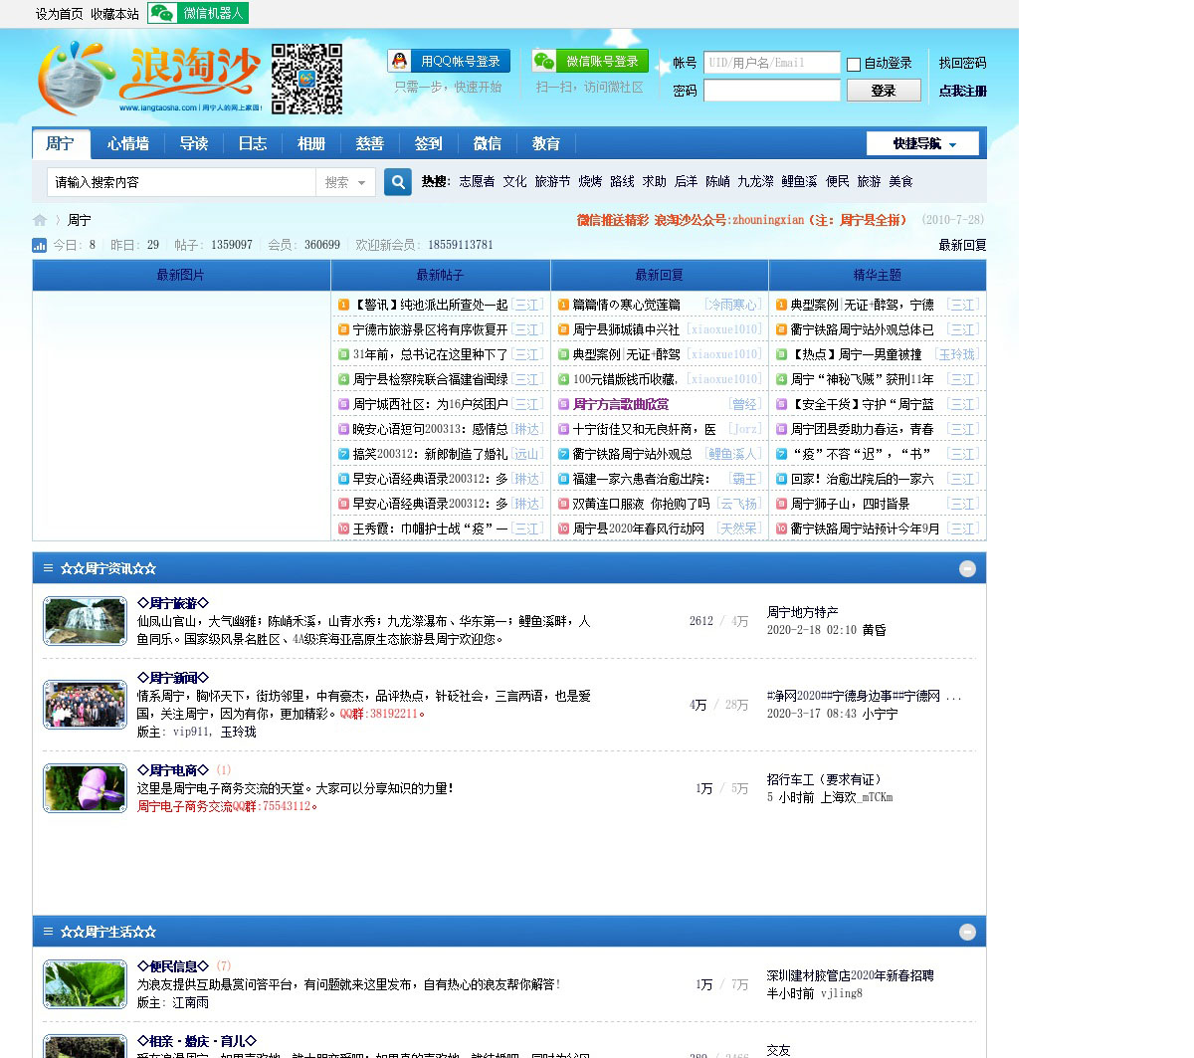This screenshot has height=1058, width=1194.
Task: Click the site QR code image
Action: click(306, 79)
